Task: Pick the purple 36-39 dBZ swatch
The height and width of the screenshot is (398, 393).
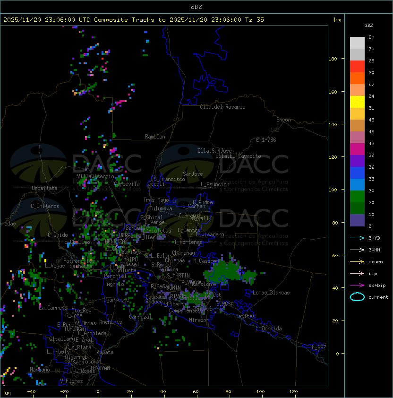Action: pyautogui.click(x=357, y=161)
